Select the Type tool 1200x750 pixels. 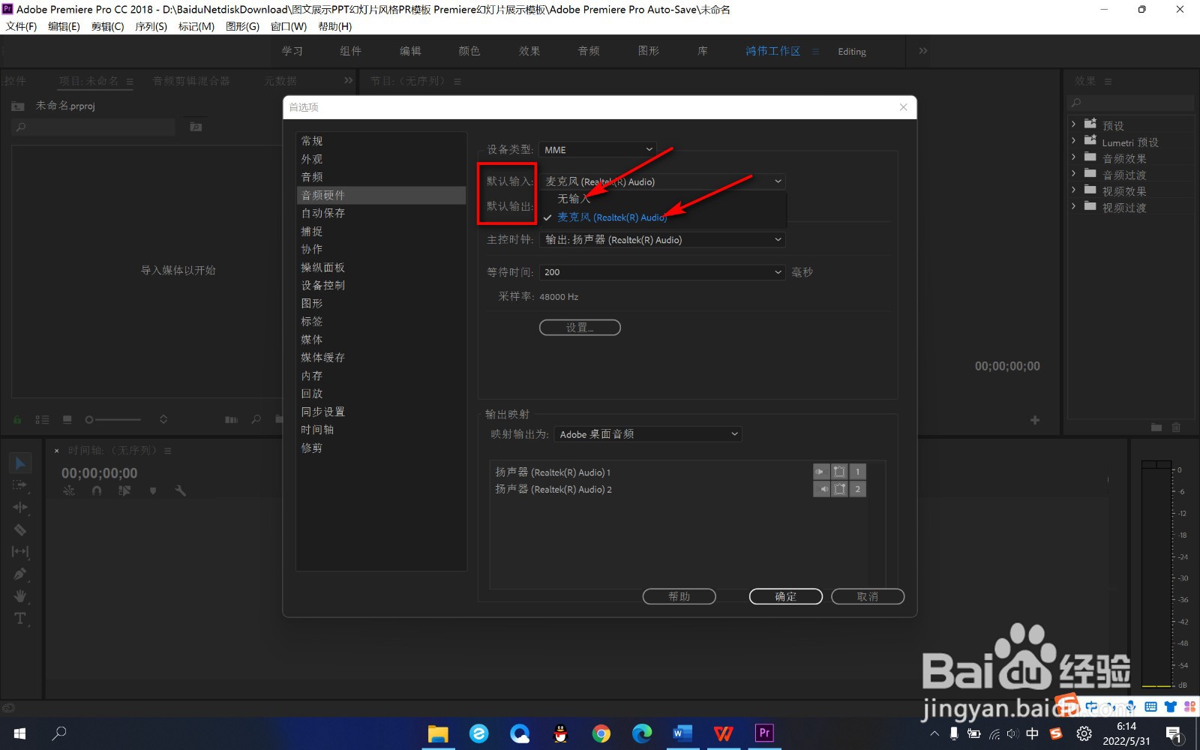pos(20,619)
